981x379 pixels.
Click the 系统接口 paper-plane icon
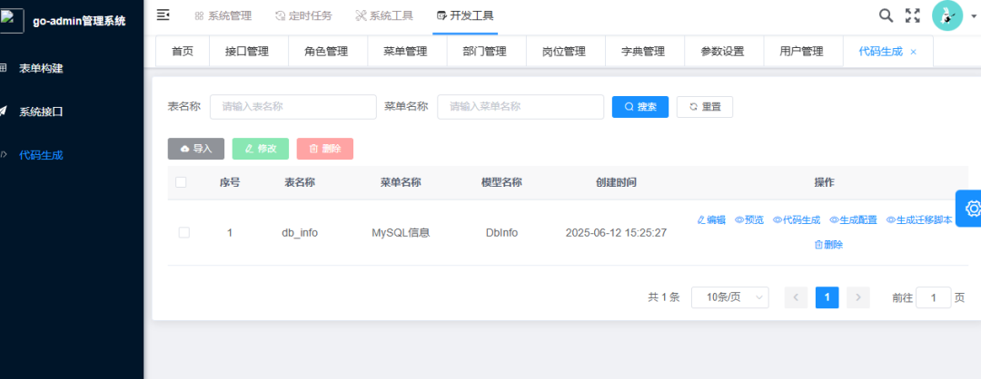click(3, 112)
